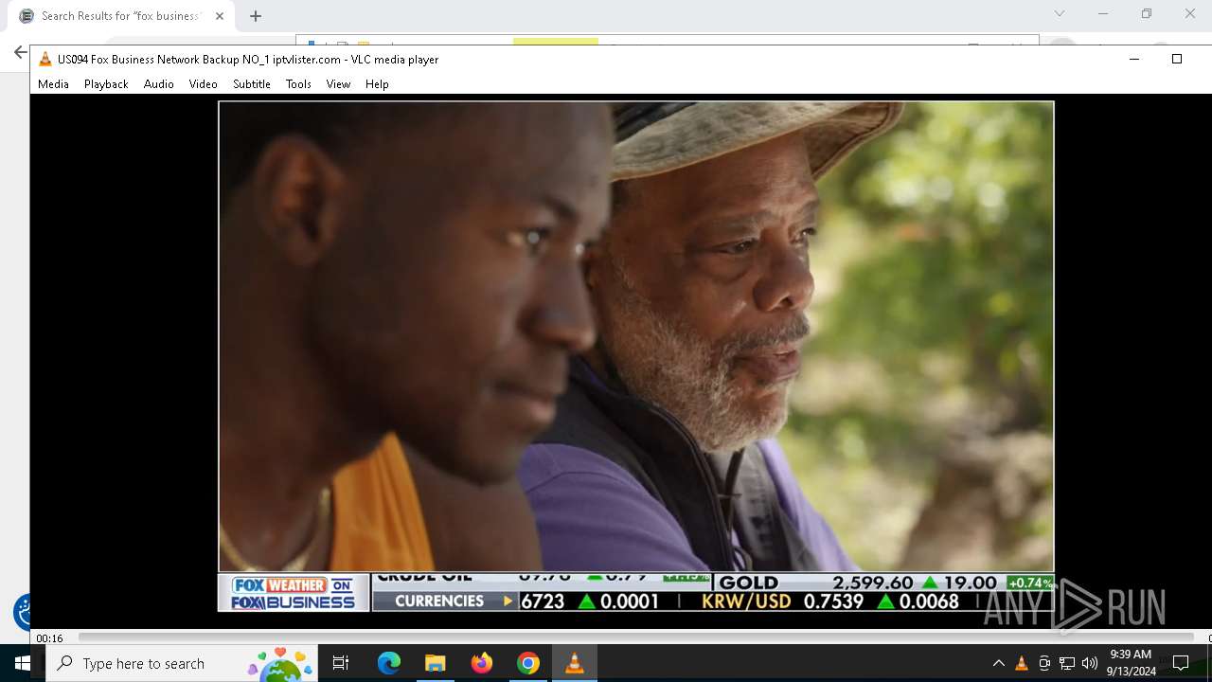Open the Media menu in VLC
1212x682 pixels.
click(53, 84)
